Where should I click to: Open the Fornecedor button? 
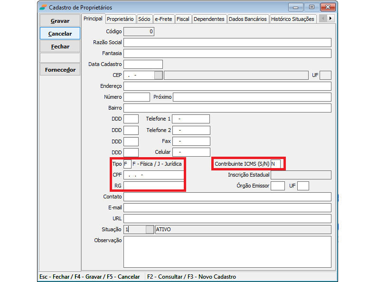(x=60, y=70)
